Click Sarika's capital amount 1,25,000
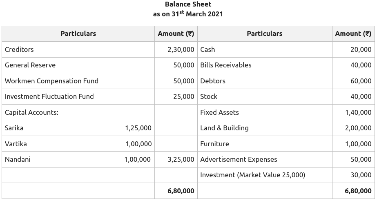Screen dimensions: 377x201 click(x=138, y=128)
